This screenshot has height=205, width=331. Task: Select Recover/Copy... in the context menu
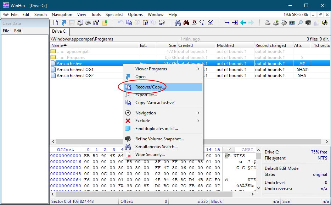click(x=163, y=87)
